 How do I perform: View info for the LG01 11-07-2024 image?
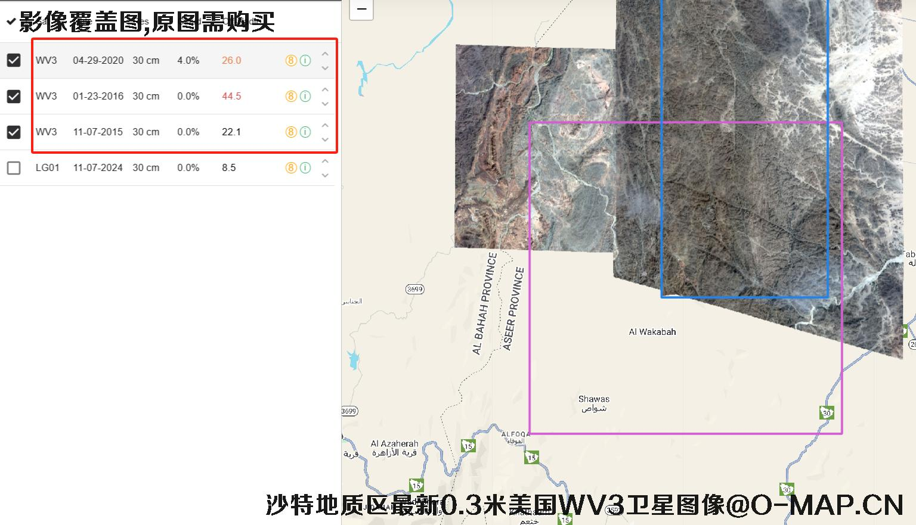click(305, 168)
